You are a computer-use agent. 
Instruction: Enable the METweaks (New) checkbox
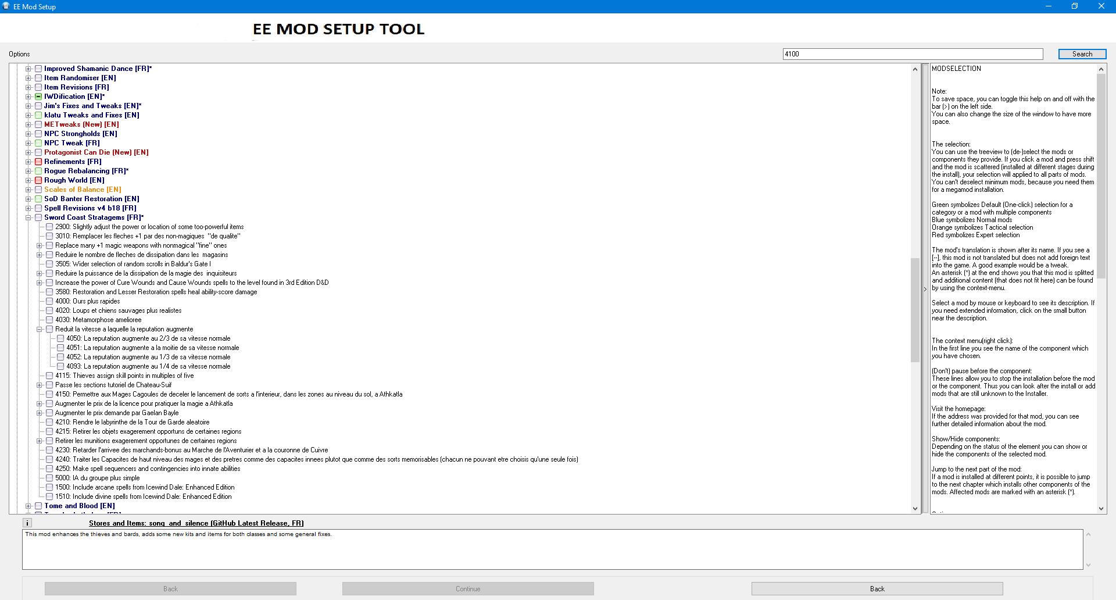[x=38, y=124]
